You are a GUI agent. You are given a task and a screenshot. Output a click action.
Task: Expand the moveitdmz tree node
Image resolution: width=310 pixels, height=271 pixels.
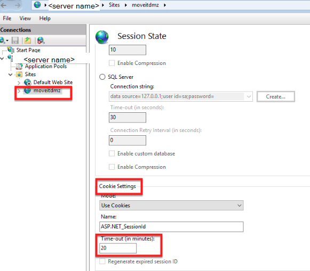[19, 91]
